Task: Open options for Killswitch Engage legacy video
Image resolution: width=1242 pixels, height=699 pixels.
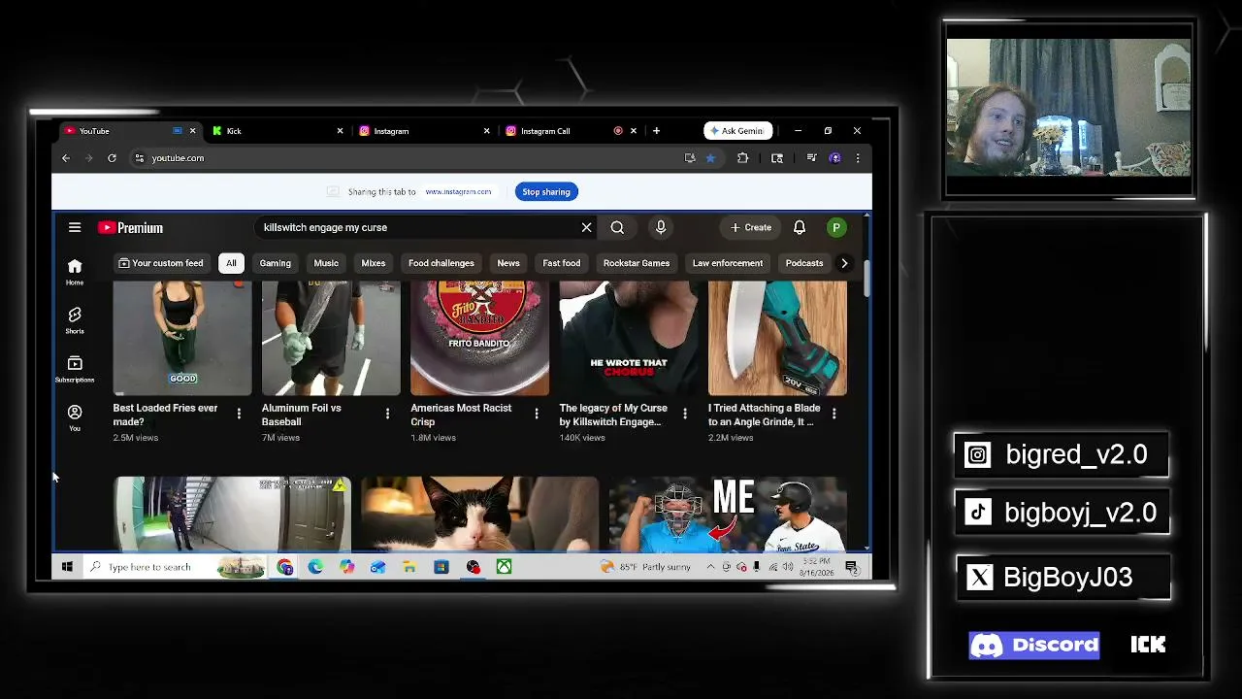Action: point(685,414)
